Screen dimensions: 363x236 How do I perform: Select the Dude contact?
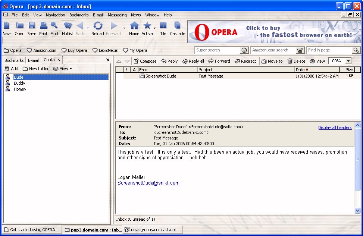coord(56,77)
